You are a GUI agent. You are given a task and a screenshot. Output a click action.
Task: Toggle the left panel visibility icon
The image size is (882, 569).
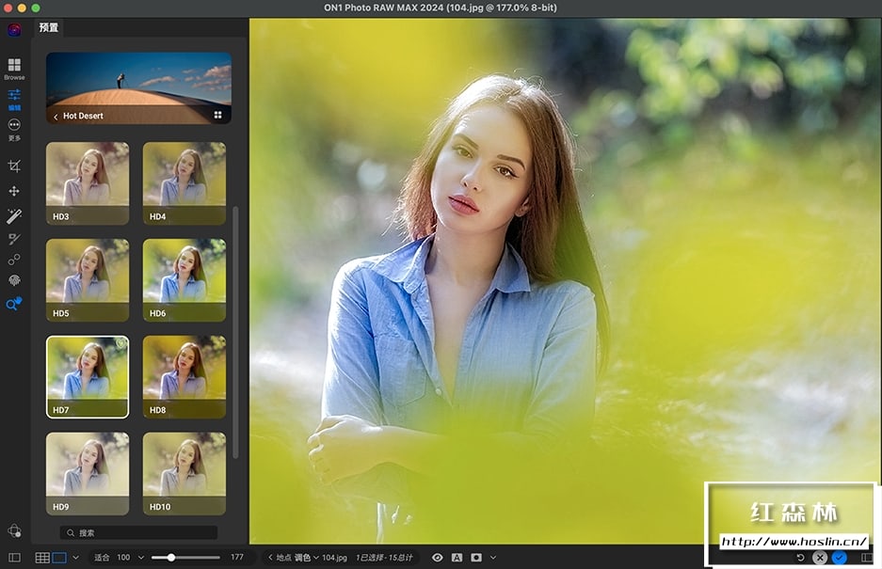click(x=15, y=558)
